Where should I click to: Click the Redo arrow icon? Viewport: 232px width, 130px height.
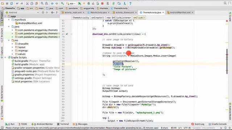click(22, 3)
